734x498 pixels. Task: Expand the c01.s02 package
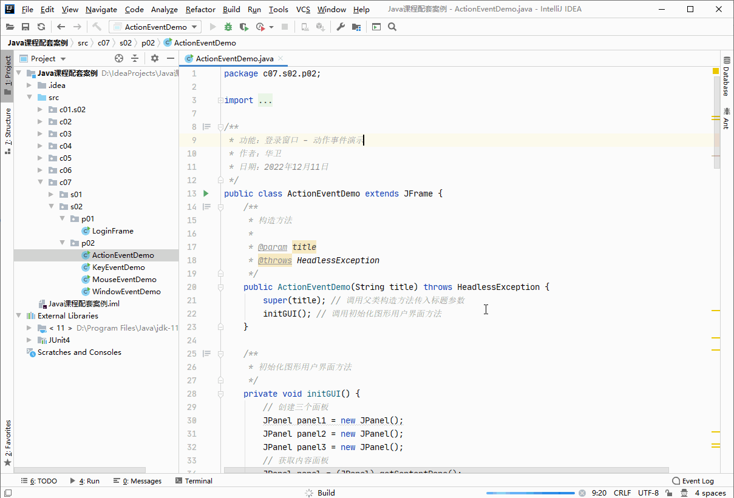(40, 109)
